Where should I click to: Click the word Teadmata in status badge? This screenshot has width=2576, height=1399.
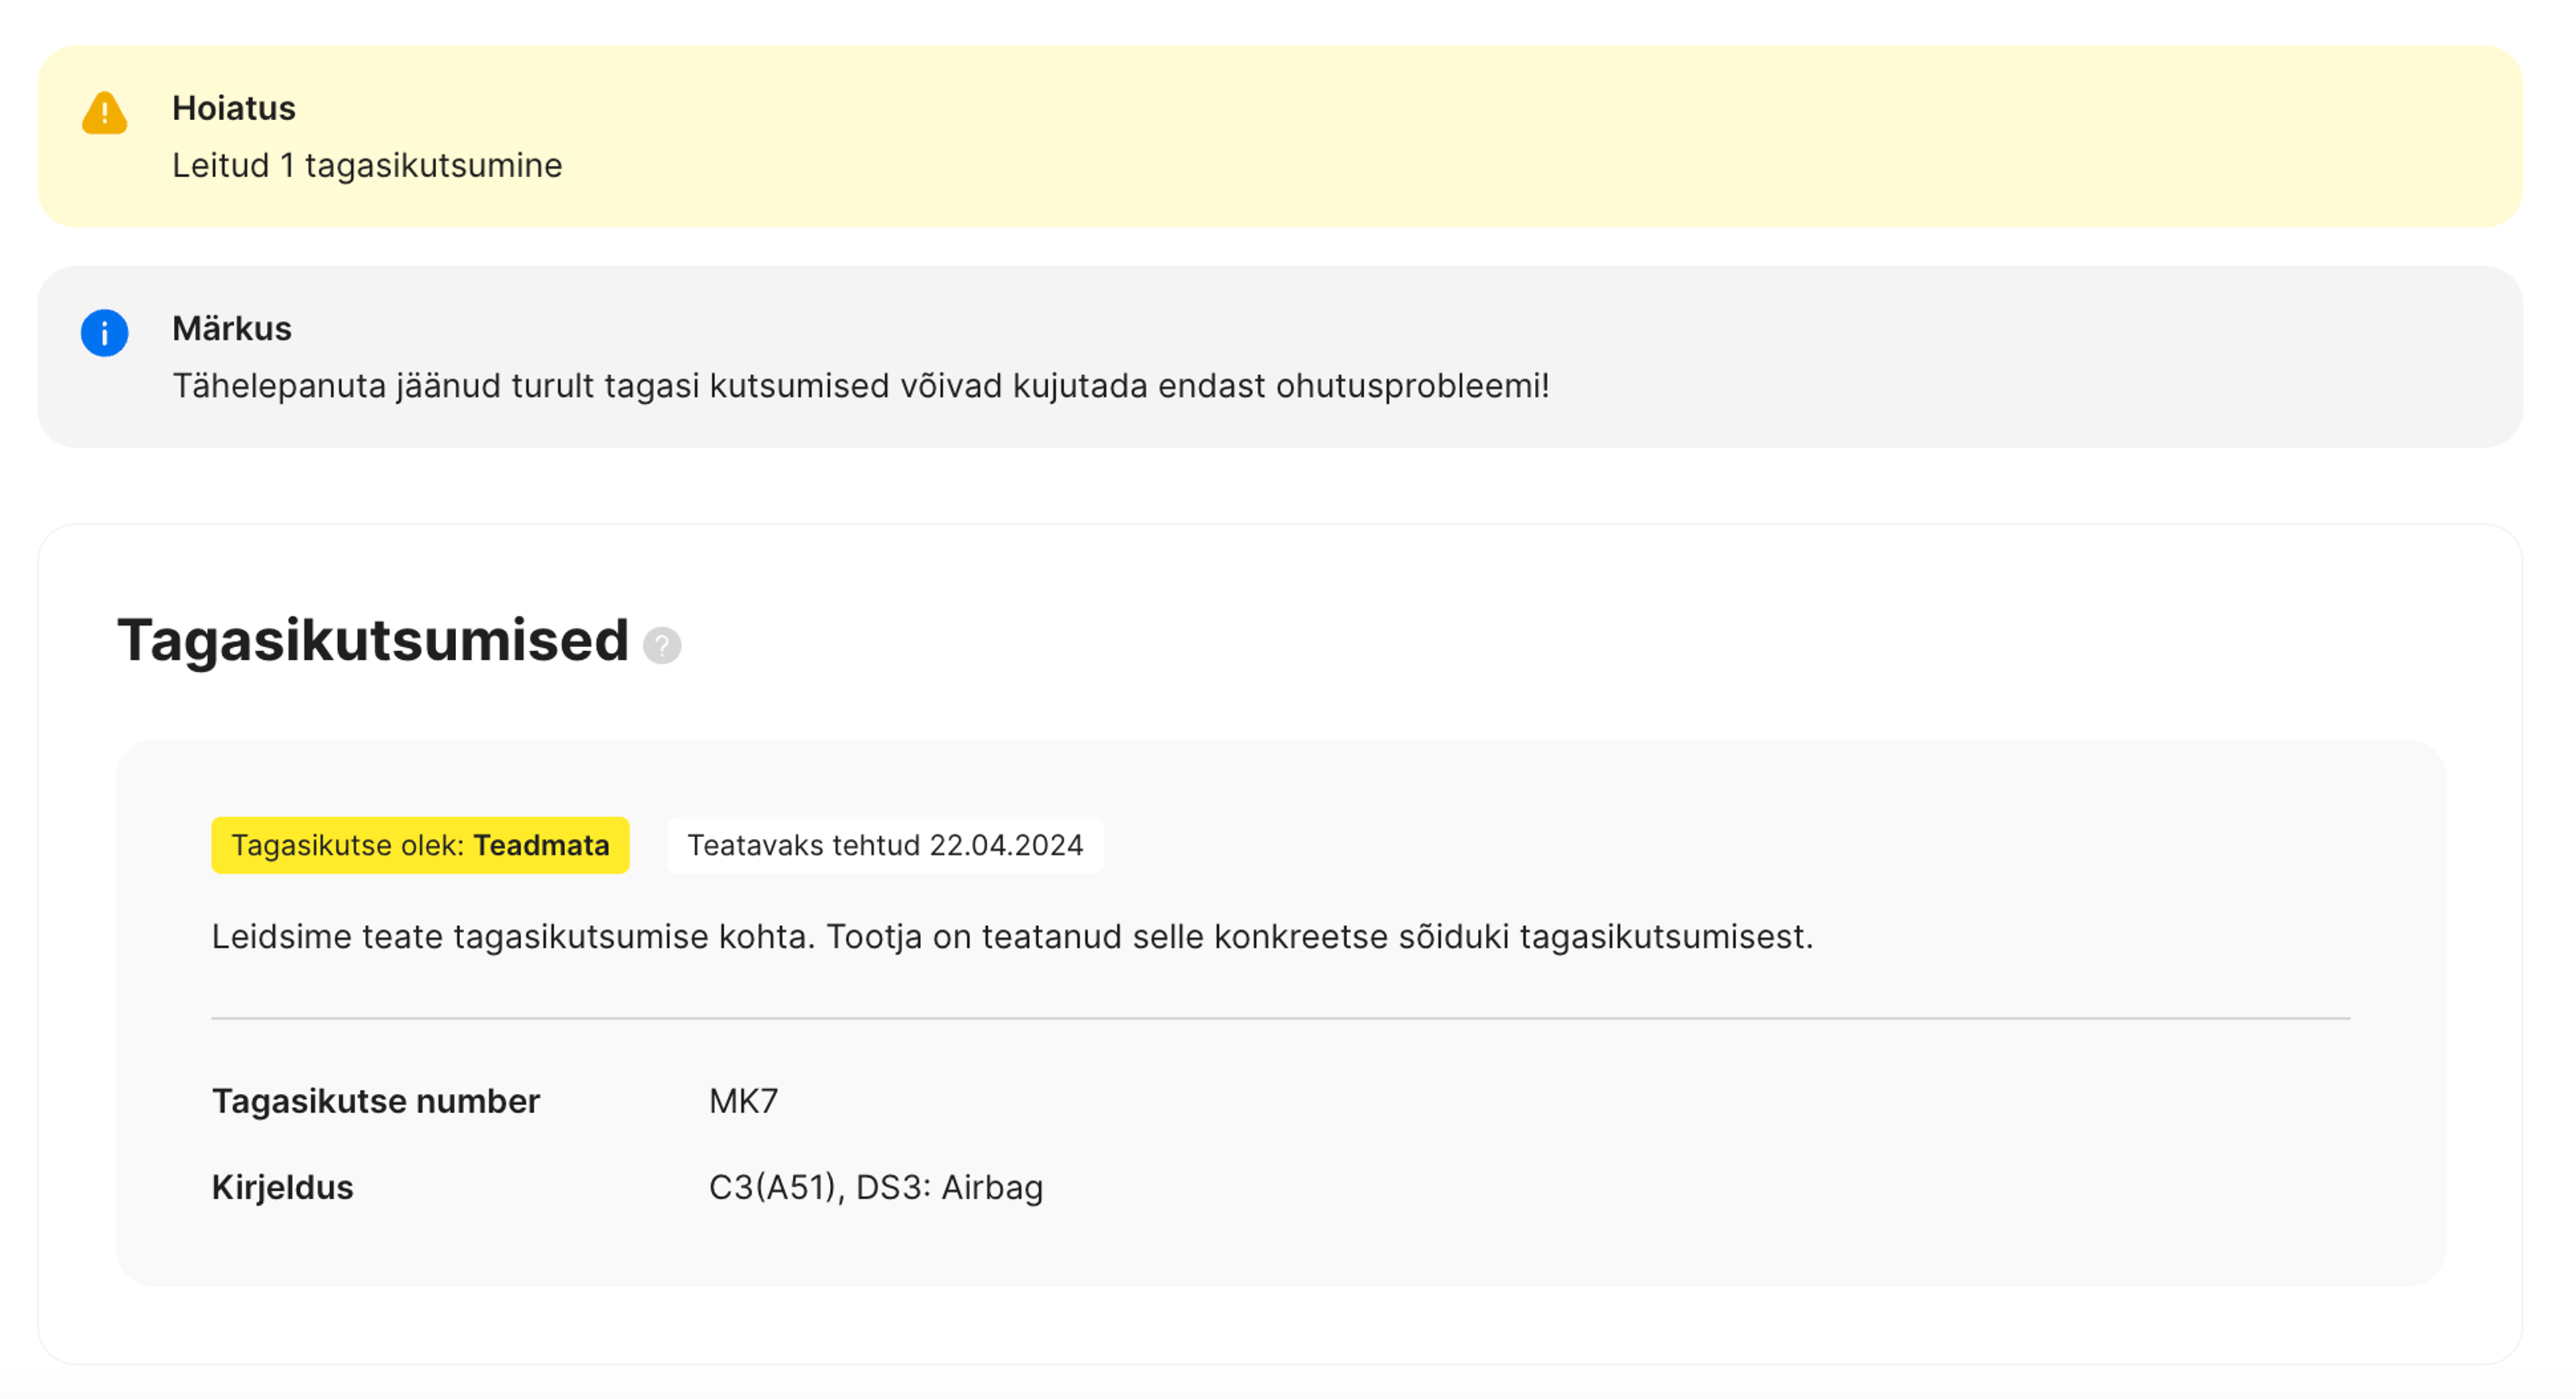click(541, 845)
